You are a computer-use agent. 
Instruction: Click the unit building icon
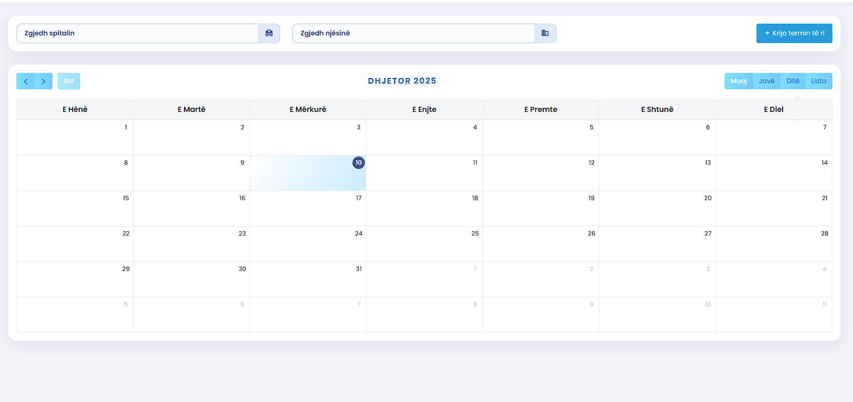coord(545,33)
